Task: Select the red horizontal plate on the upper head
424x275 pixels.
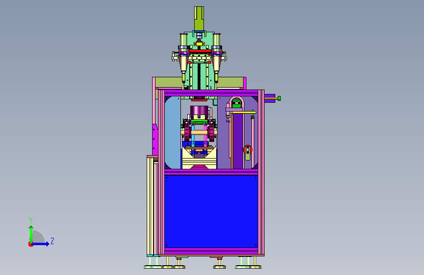Action: pyautogui.click(x=200, y=51)
